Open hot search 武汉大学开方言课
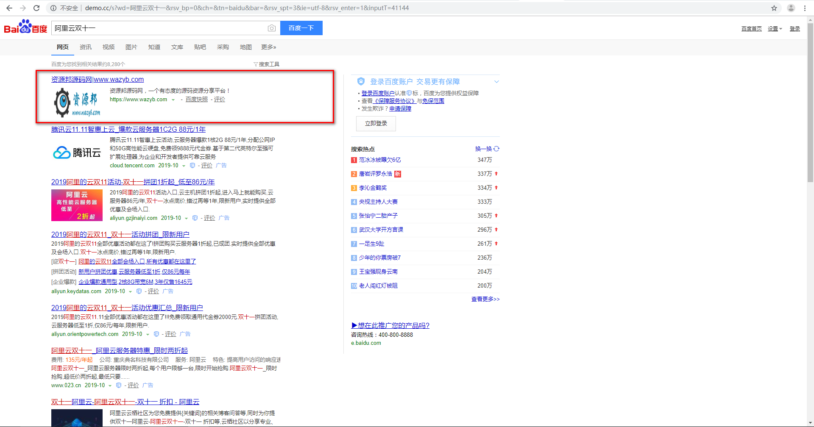The height and width of the screenshot is (427, 814). (381, 230)
